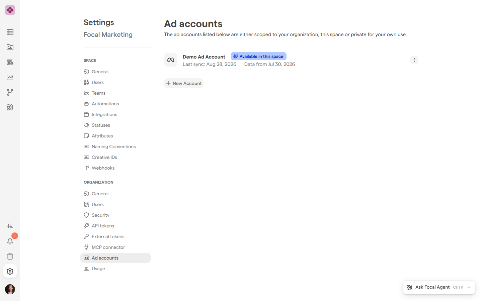The image size is (482, 301).
Task: Open the notifications bell icon
Action: [x=10, y=241]
